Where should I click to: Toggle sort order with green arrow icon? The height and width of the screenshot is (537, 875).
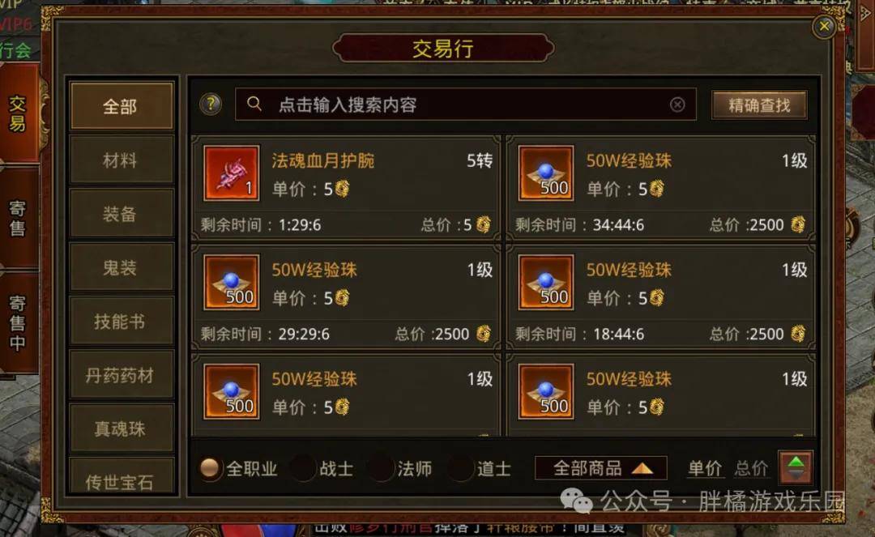(796, 468)
